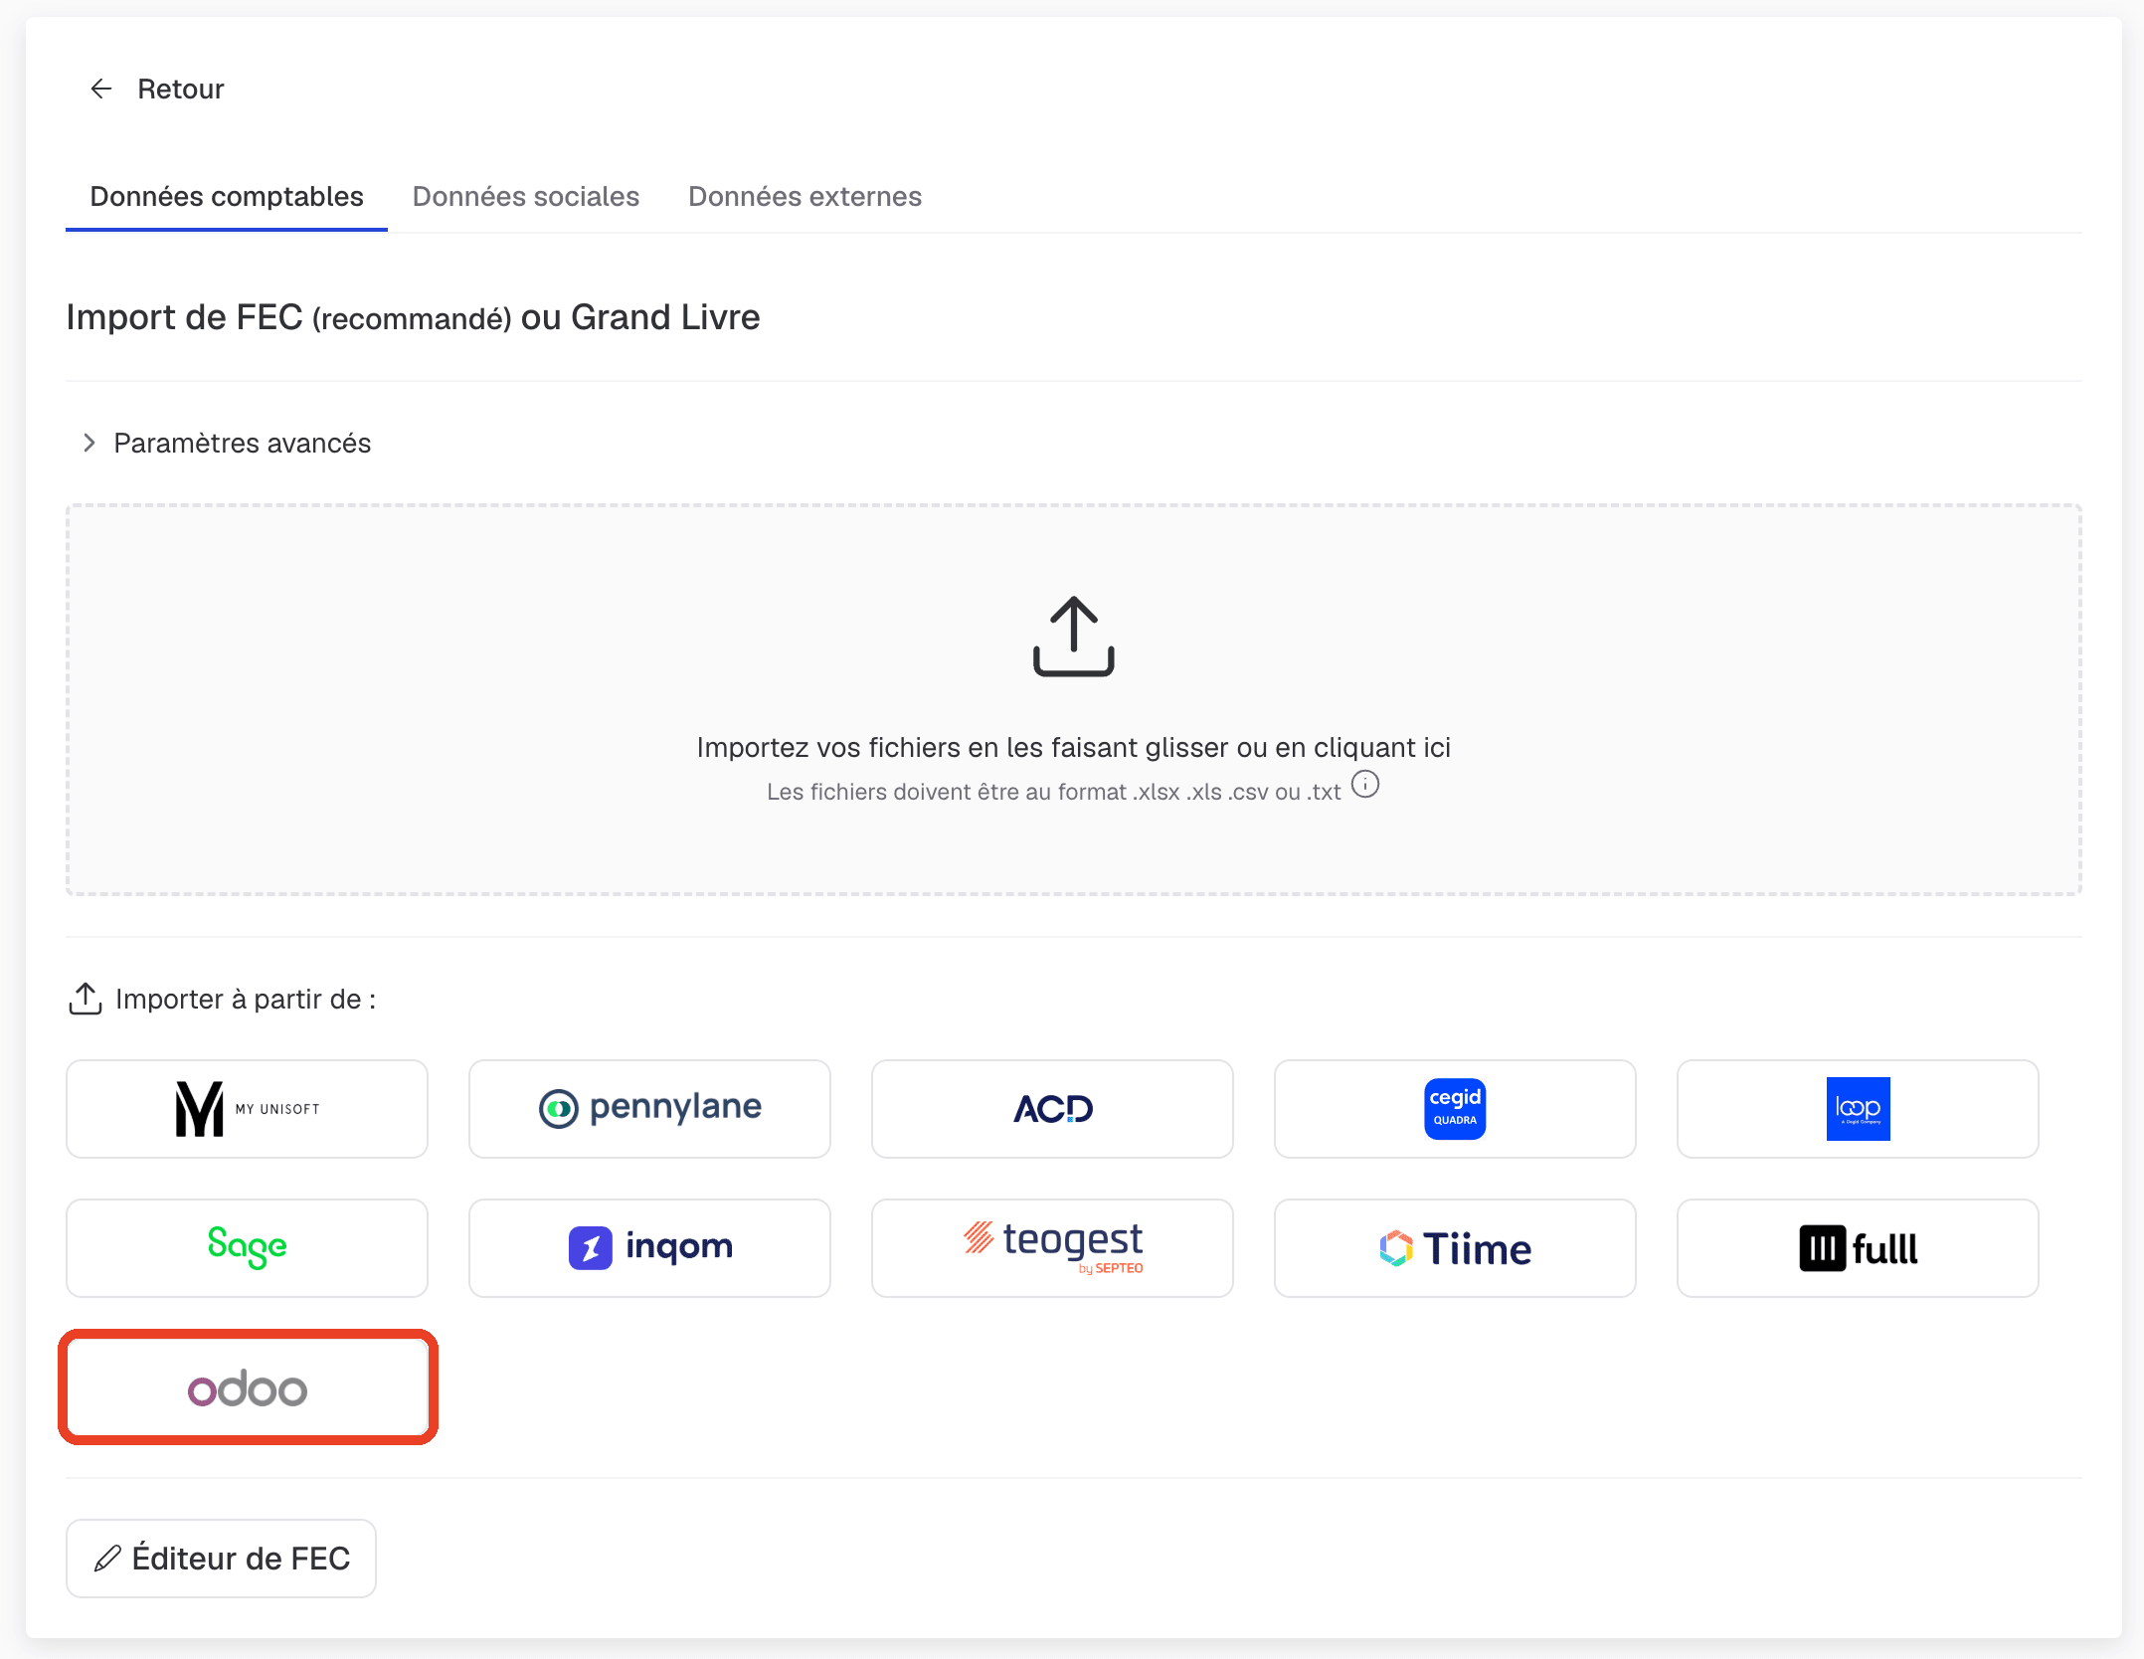Click the back arrow icon

101,89
